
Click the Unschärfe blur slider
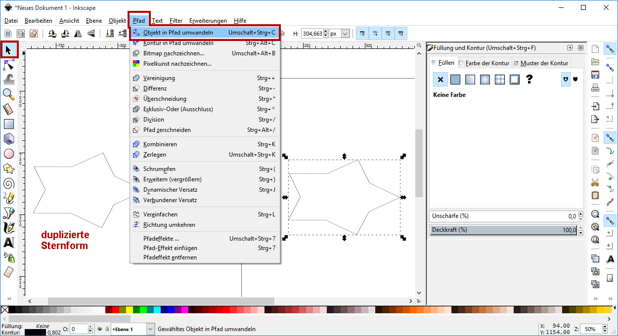point(504,216)
